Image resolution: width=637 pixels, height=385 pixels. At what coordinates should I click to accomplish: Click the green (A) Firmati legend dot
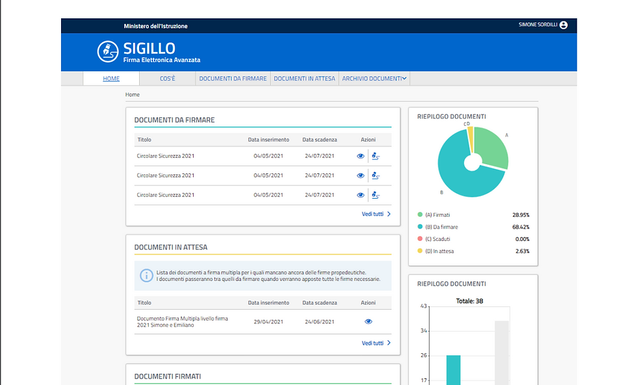click(x=421, y=215)
